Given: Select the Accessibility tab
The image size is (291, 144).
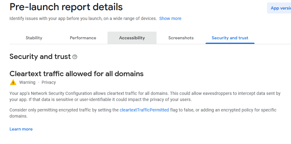Looking at the screenshot, I should [x=132, y=38].
